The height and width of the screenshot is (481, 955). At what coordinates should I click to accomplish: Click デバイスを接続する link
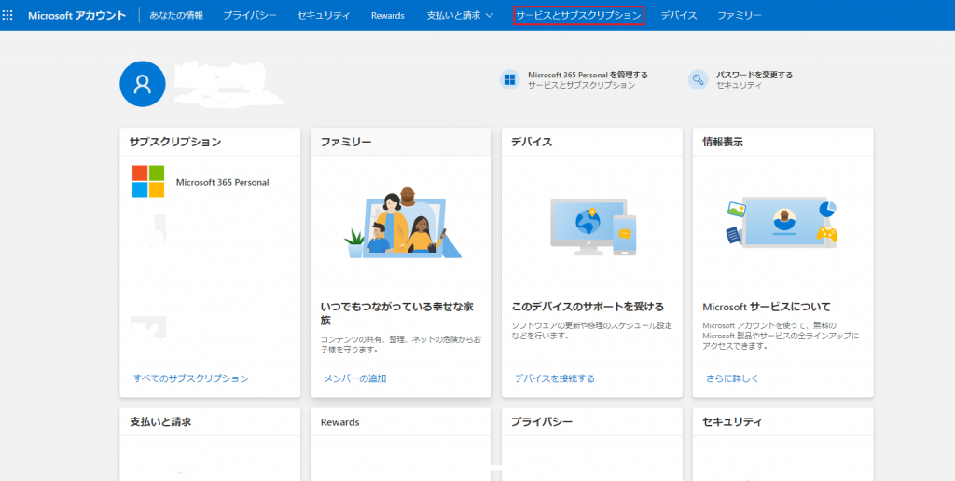[x=554, y=378]
